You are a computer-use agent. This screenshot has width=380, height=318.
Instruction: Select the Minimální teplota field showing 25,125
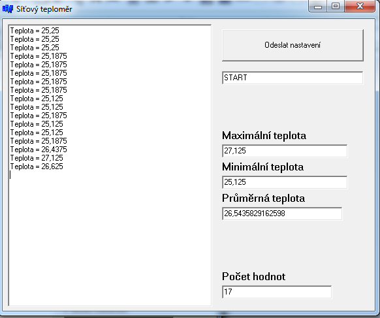coord(285,182)
